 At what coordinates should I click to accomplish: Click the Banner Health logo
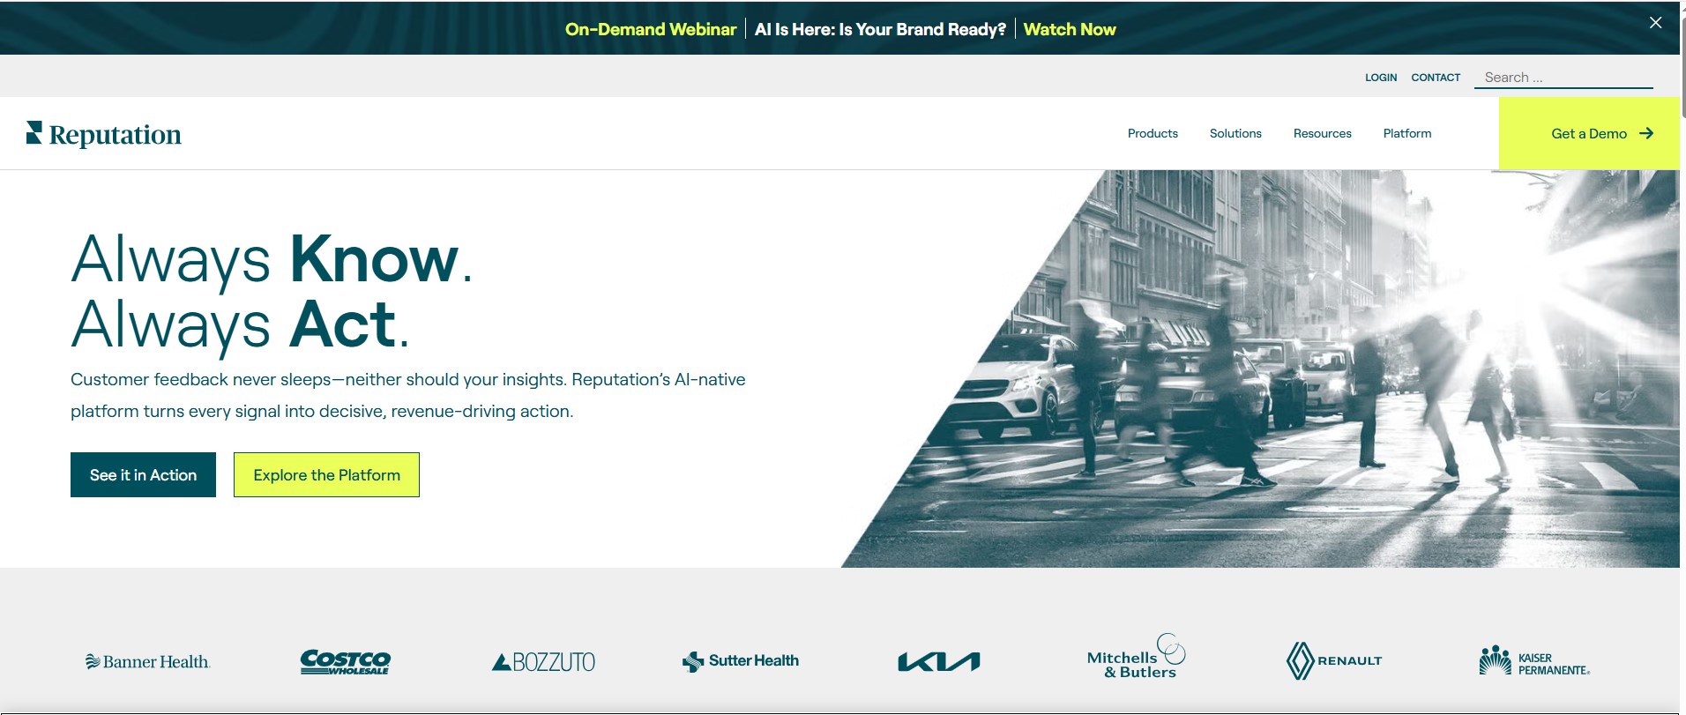coord(148,661)
